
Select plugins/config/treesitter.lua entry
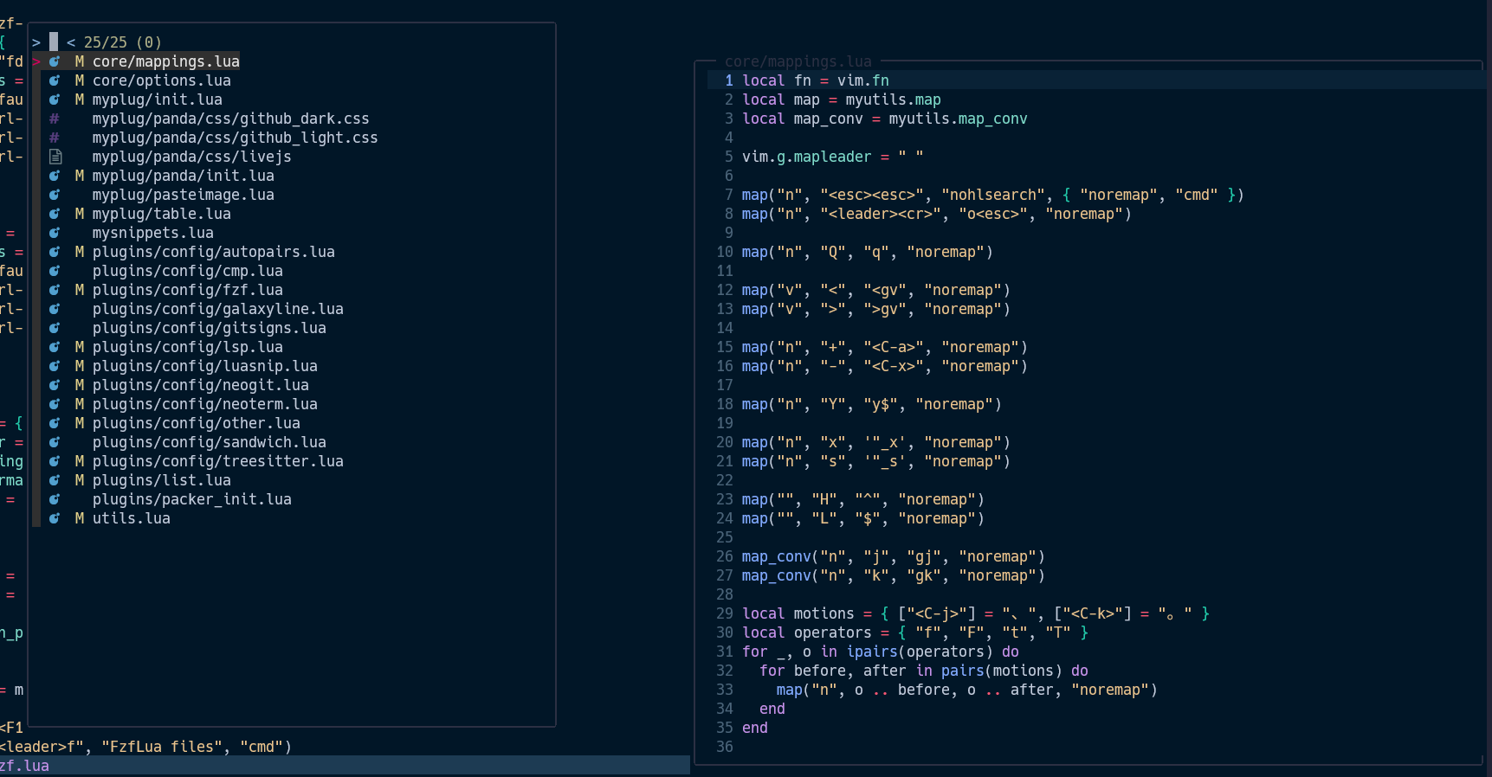pos(218,461)
